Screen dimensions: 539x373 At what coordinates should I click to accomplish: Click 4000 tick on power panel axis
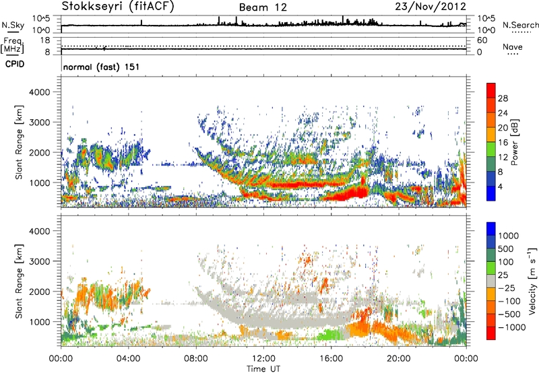40,92
